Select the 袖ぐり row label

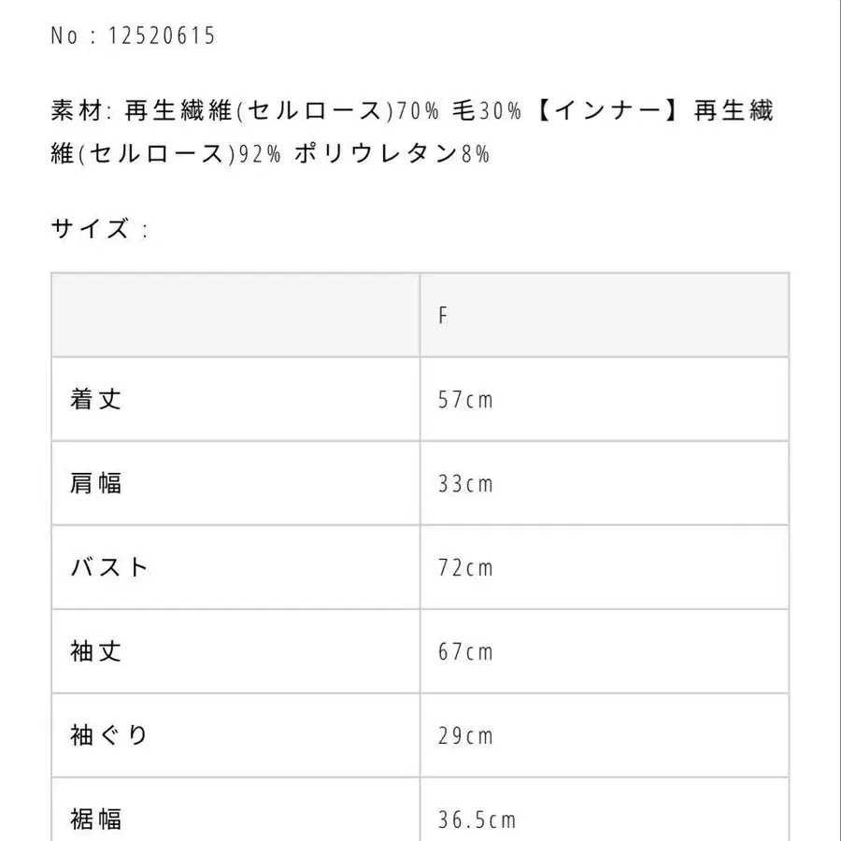(x=109, y=736)
